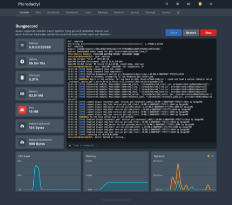Screen dimensions: 232x205
Task: Open the Activity tab
Action: pyautogui.click(x=166, y=13)
